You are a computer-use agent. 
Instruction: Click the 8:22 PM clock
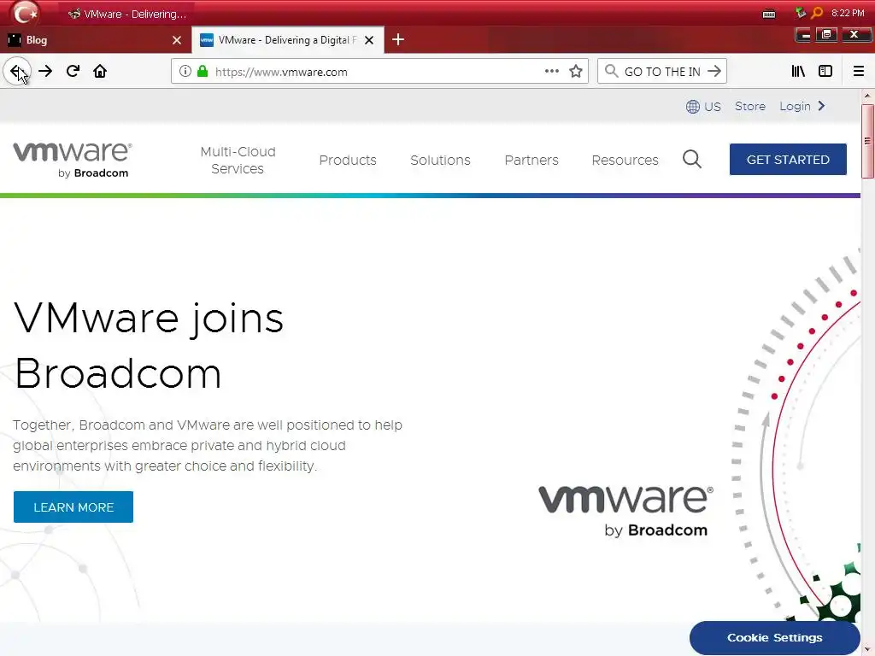point(848,13)
